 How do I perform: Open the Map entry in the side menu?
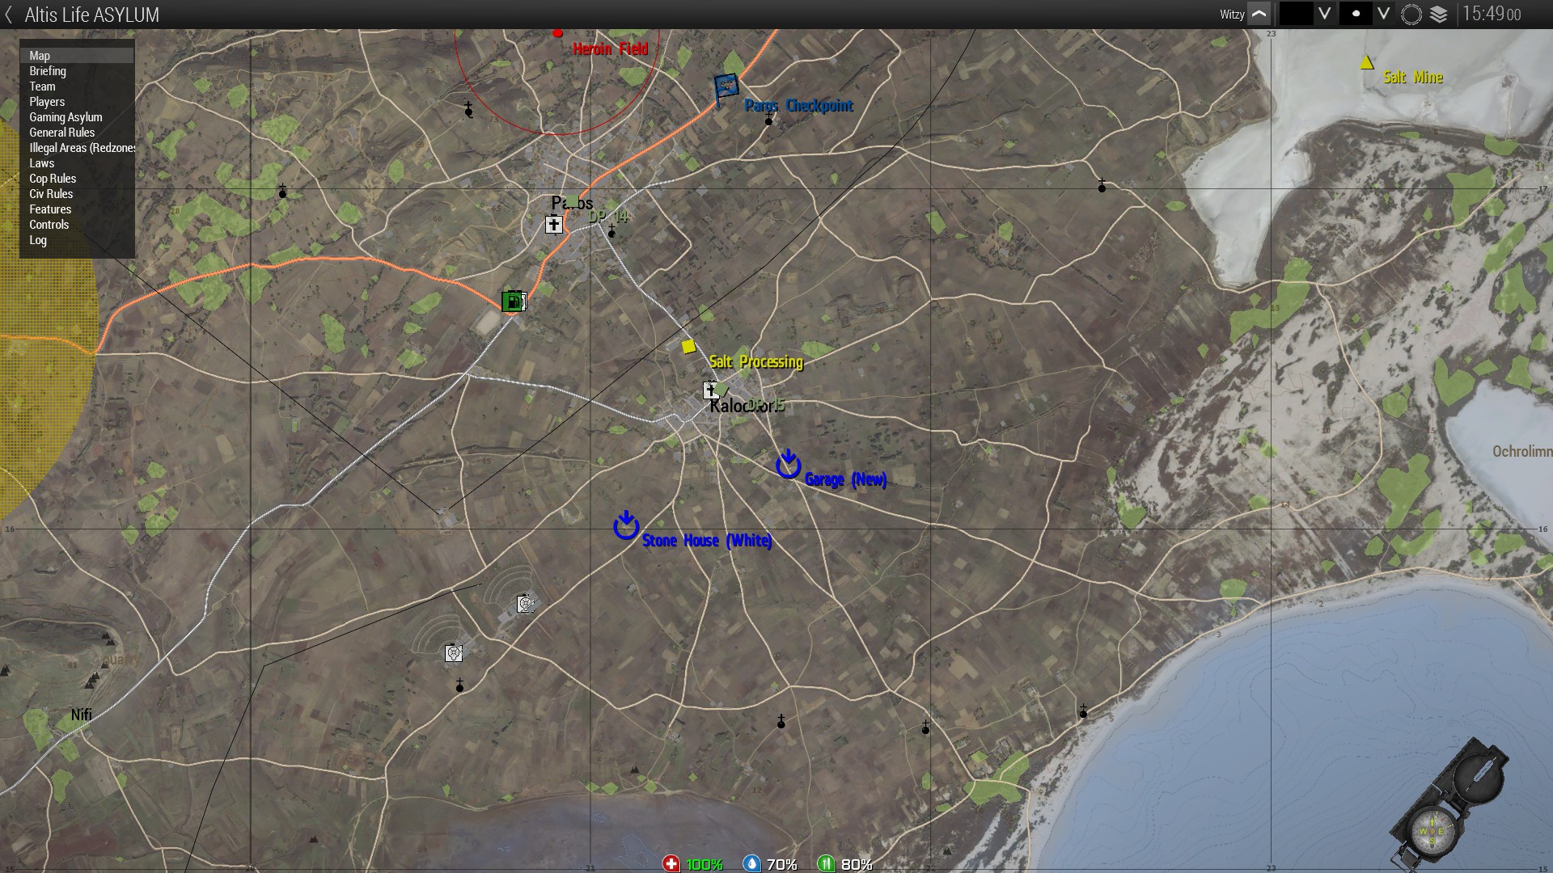coord(77,56)
